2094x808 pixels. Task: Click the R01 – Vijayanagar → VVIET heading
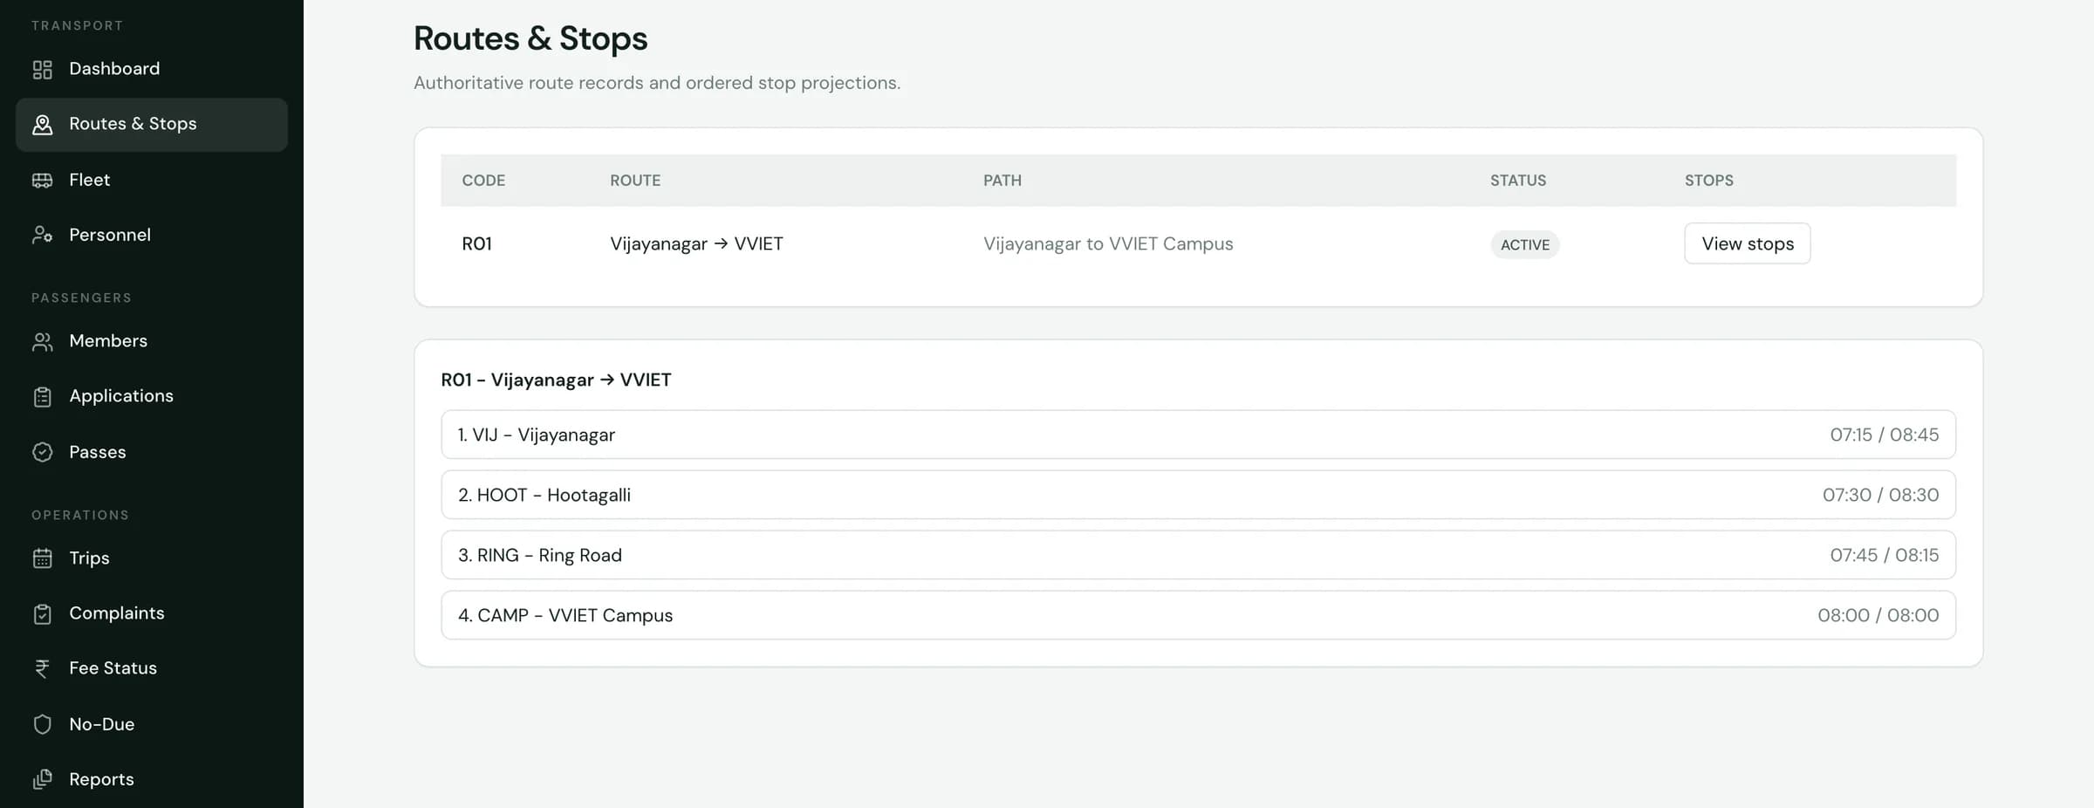click(556, 380)
